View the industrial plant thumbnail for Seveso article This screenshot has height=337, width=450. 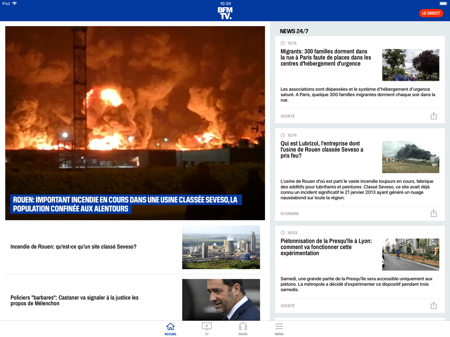coord(221,247)
